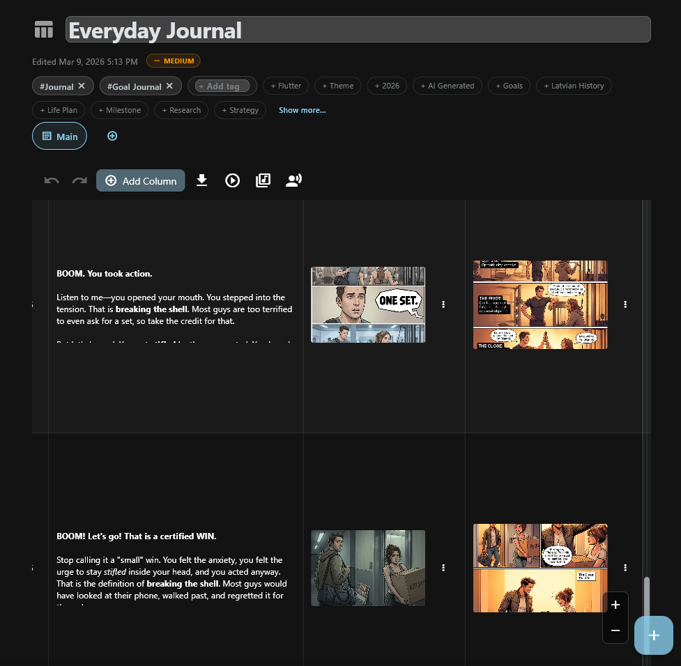Click the voice narration icon
Viewport: 681px width, 666px height.
pyautogui.click(x=293, y=180)
